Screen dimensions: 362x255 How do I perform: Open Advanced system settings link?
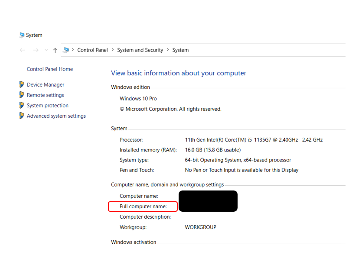[x=56, y=116]
